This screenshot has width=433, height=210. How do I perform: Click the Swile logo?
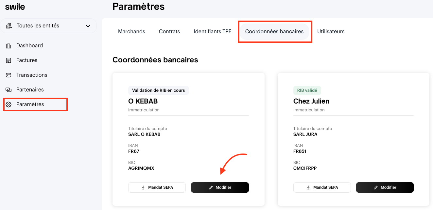pyautogui.click(x=15, y=7)
